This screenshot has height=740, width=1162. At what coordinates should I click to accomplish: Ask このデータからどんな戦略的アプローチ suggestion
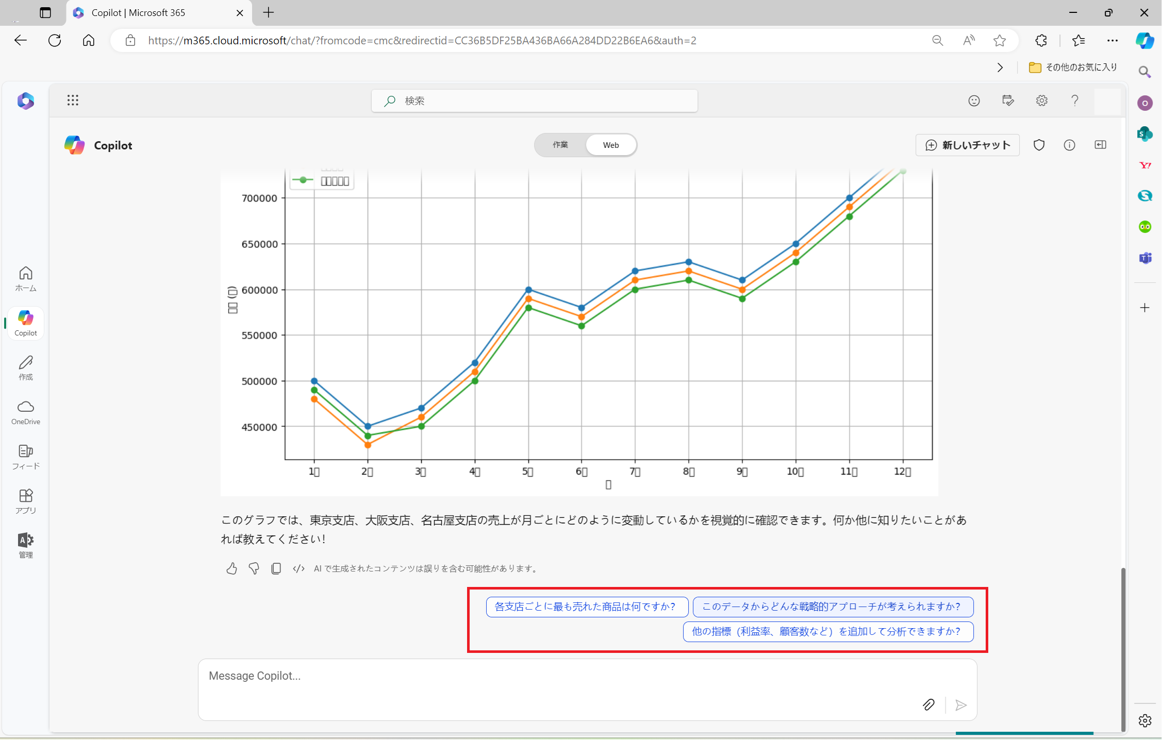(x=833, y=607)
